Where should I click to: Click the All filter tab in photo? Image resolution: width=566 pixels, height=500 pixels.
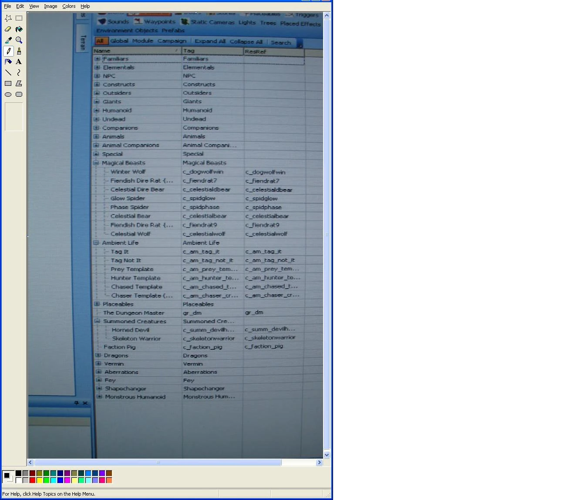pyautogui.click(x=101, y=41)
